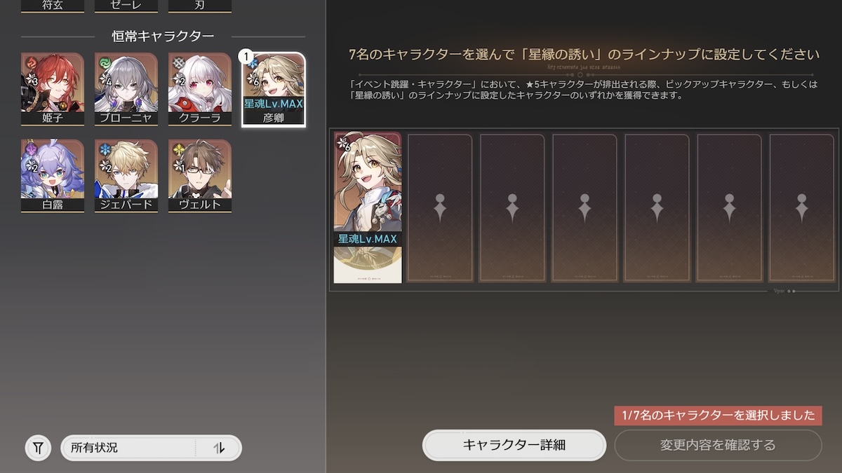Click the seventh empty lineup slot
Viewport: 842px width, 473px height.
[801, 208]
